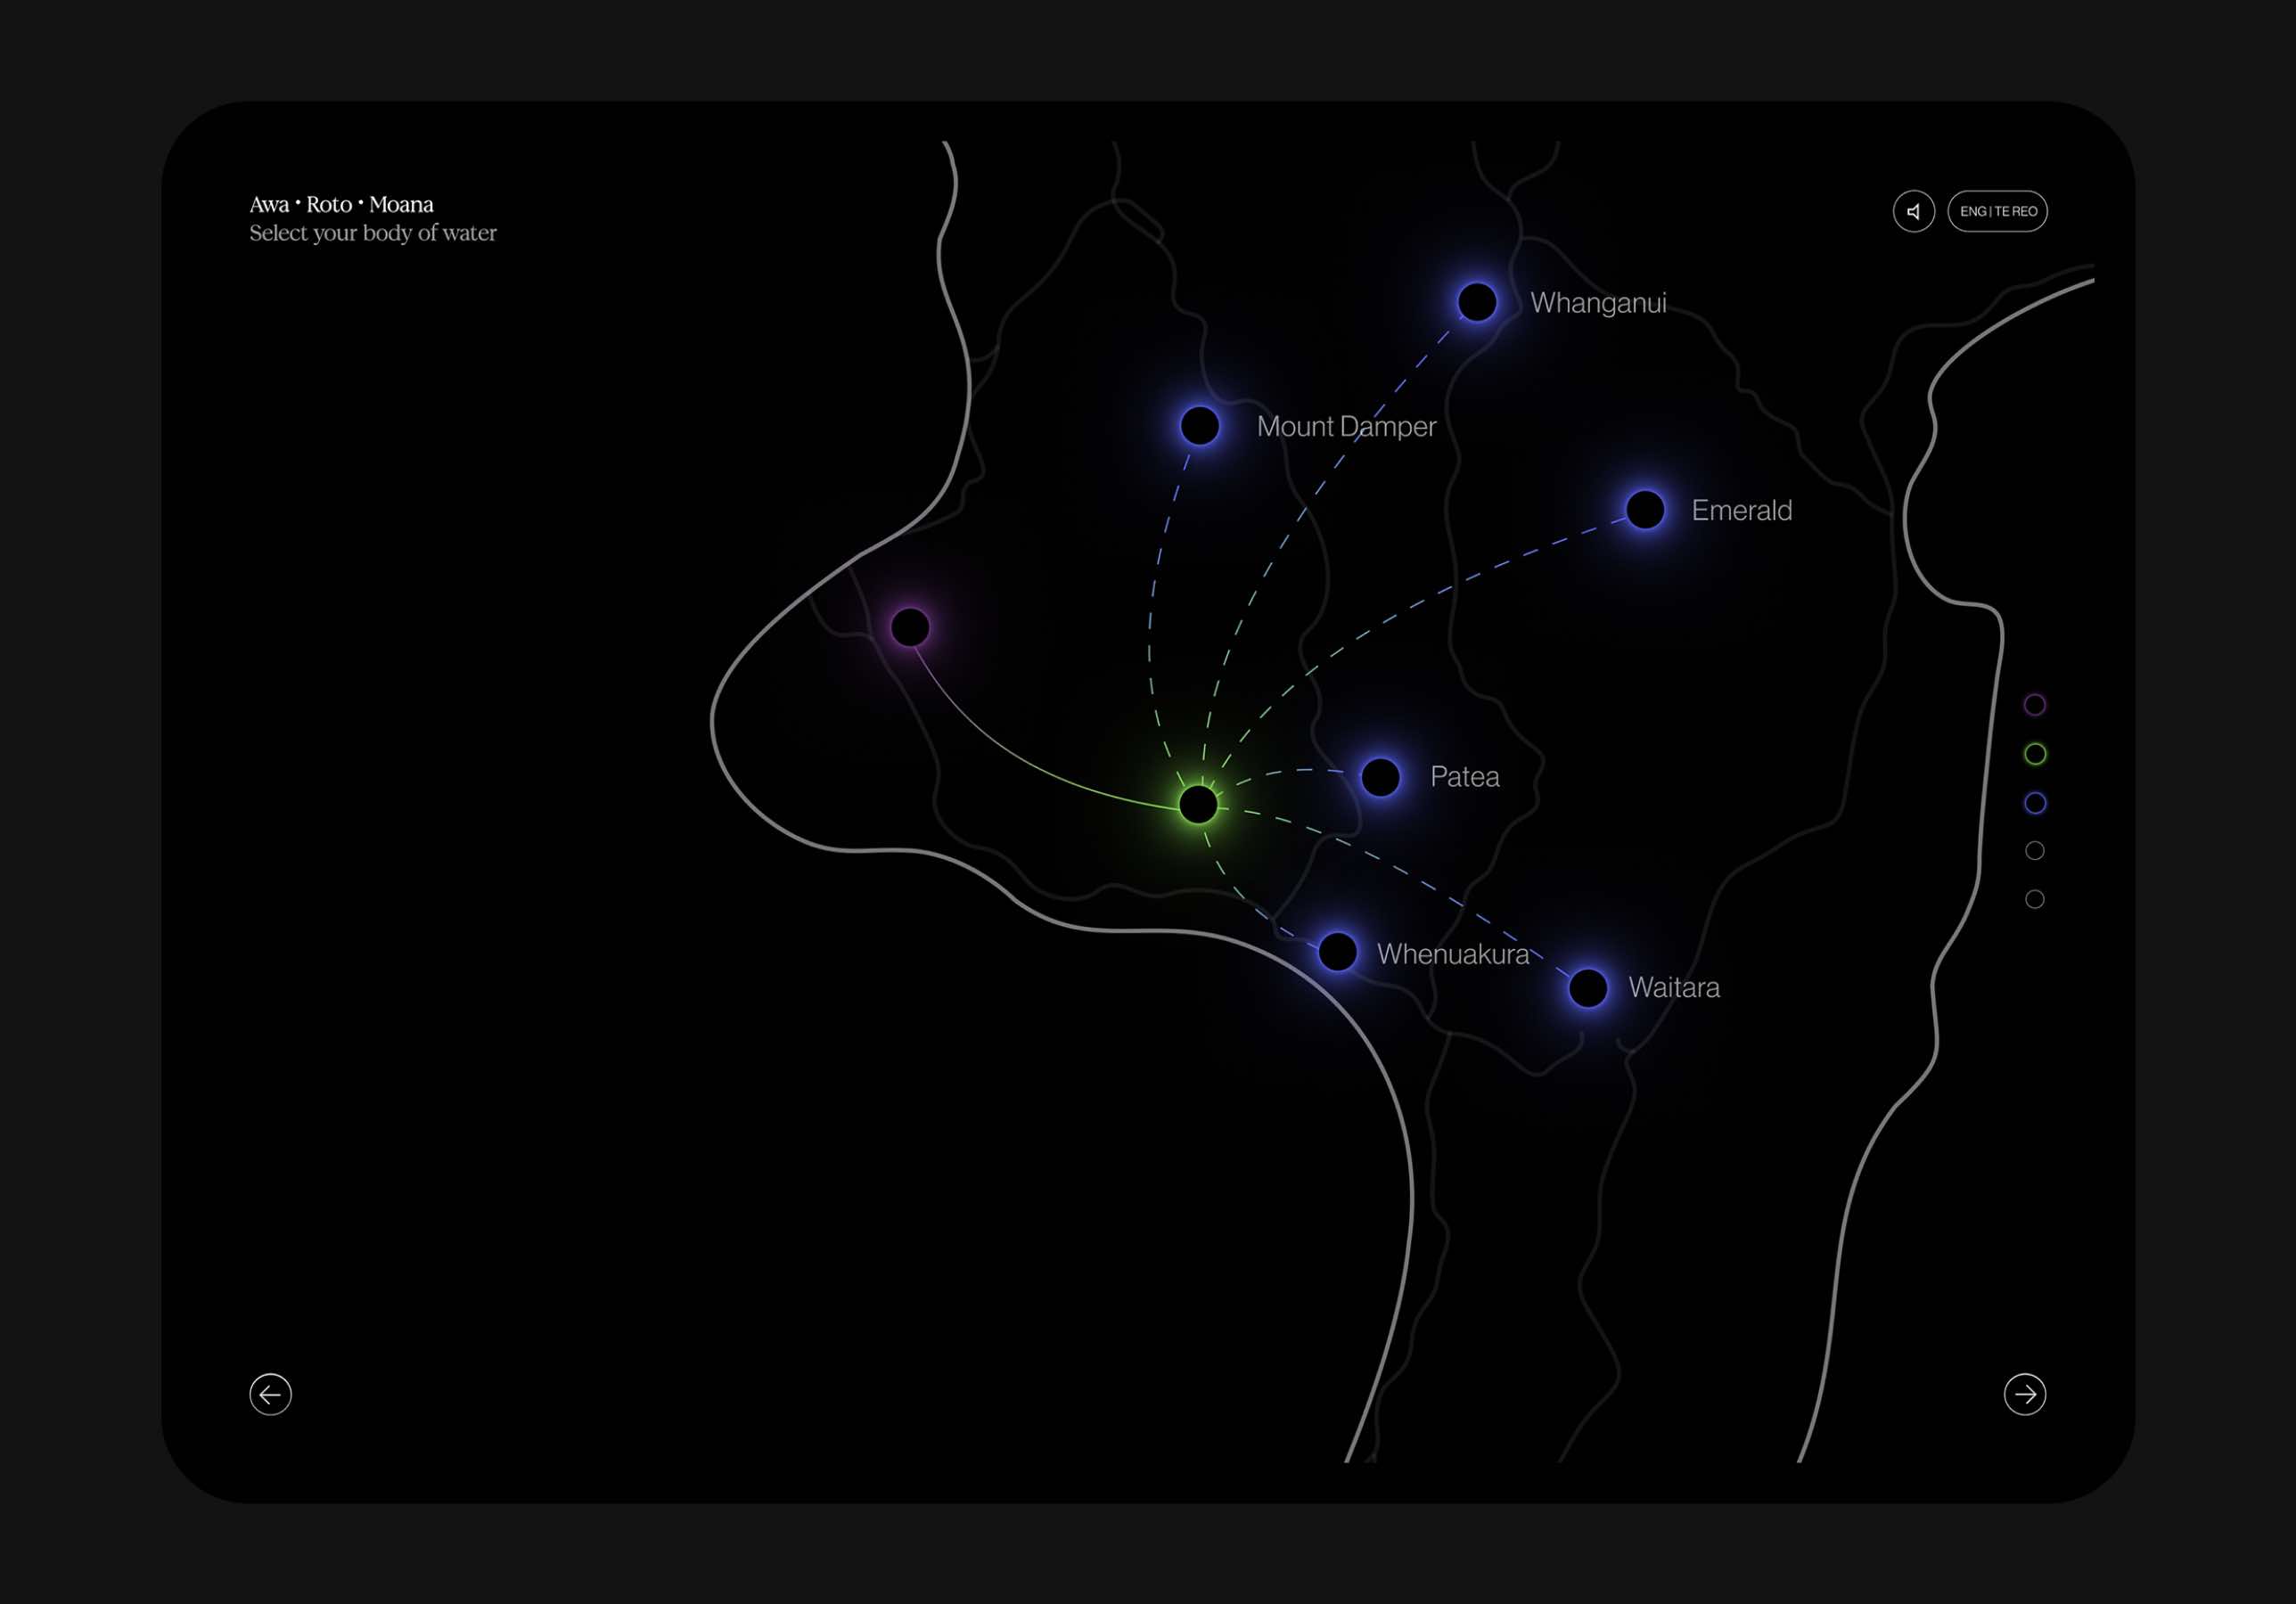Image resolution: width=2296 pixels, height=1604 pixels.
Task: Select the fourth grey step indicator
Action: tap(2034, 851)
